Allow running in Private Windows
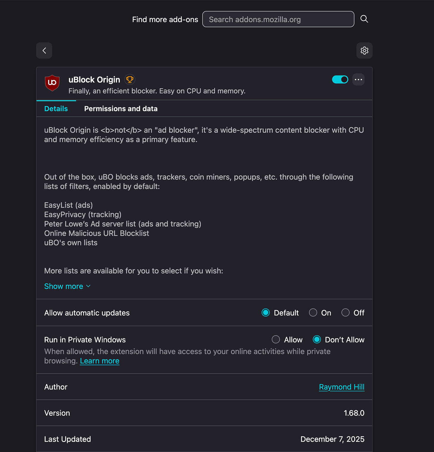434x452 pixels. point(276,340)
